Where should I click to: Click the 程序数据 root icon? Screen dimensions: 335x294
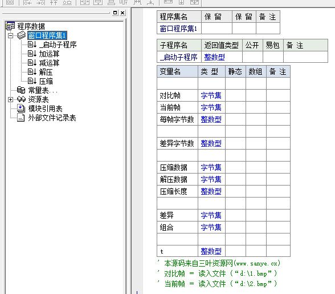coord(10,26)
